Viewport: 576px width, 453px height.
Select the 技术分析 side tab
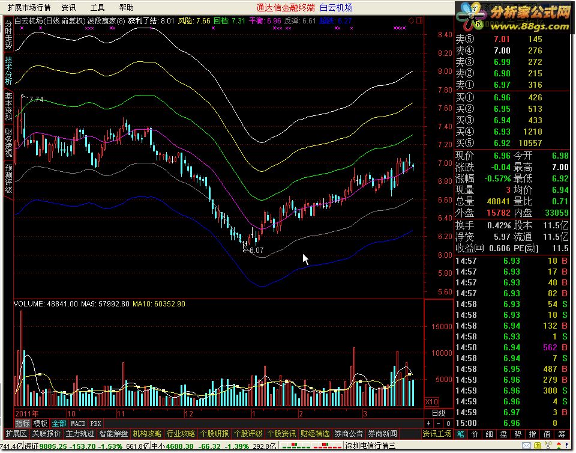tap(8, 70)
